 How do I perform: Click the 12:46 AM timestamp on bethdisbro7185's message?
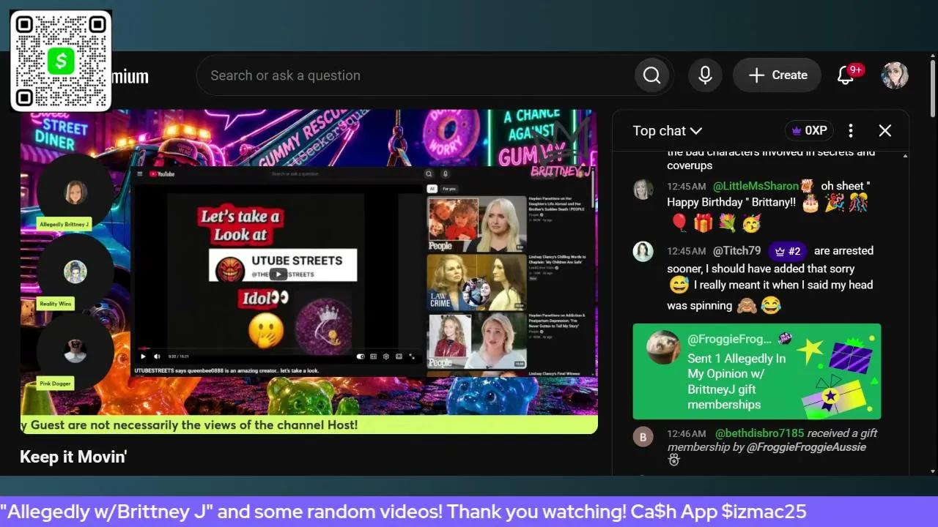click(687, 433)
